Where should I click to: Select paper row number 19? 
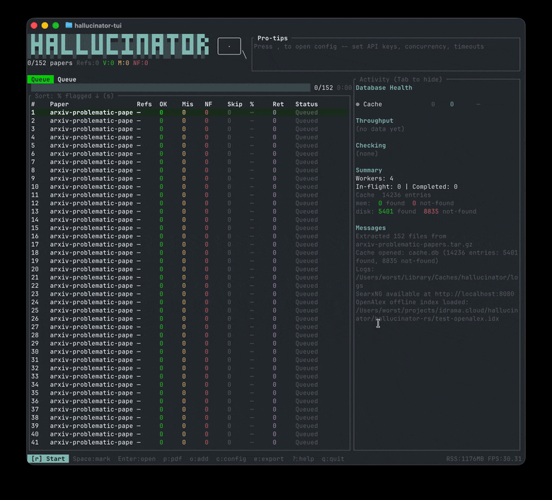[190, 261]
